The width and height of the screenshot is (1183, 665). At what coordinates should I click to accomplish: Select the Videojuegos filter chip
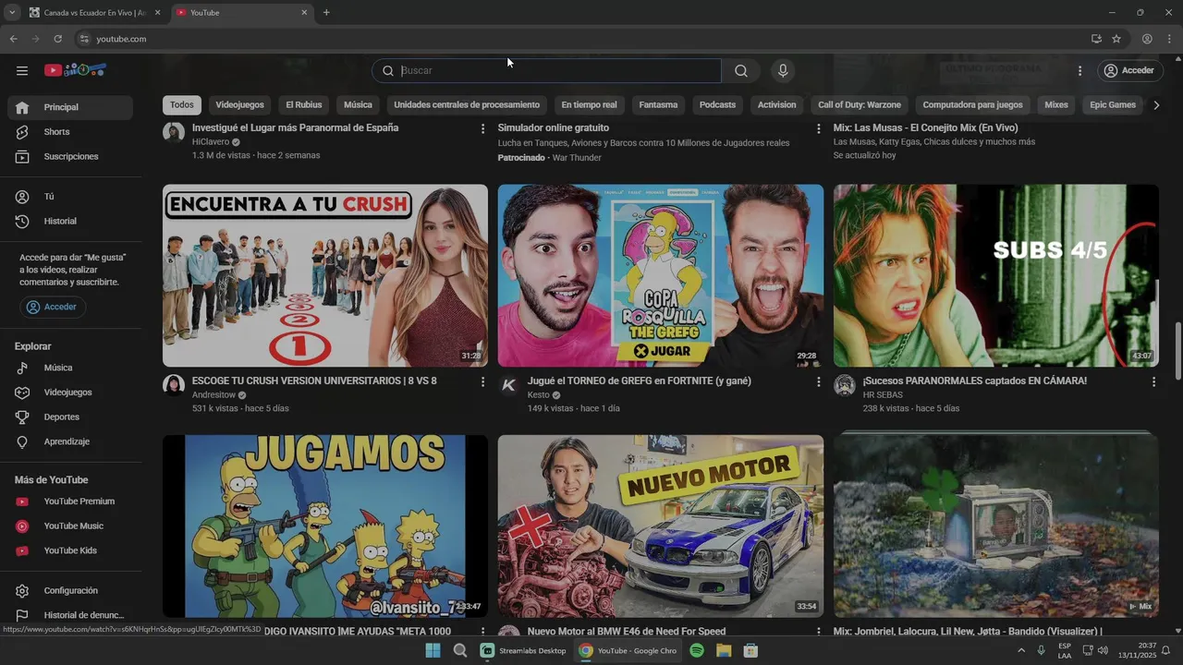239,105
